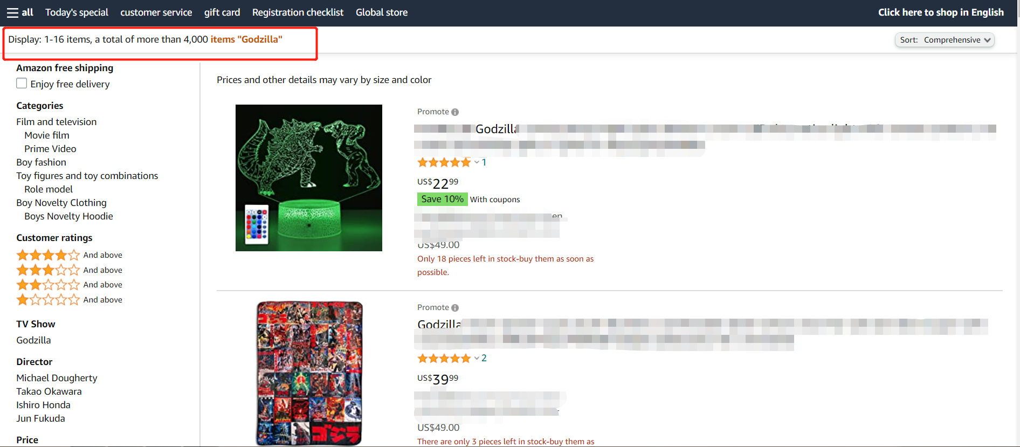
Task: Open the Sort Comprehensive dropdown
Action: coord(945,40)
